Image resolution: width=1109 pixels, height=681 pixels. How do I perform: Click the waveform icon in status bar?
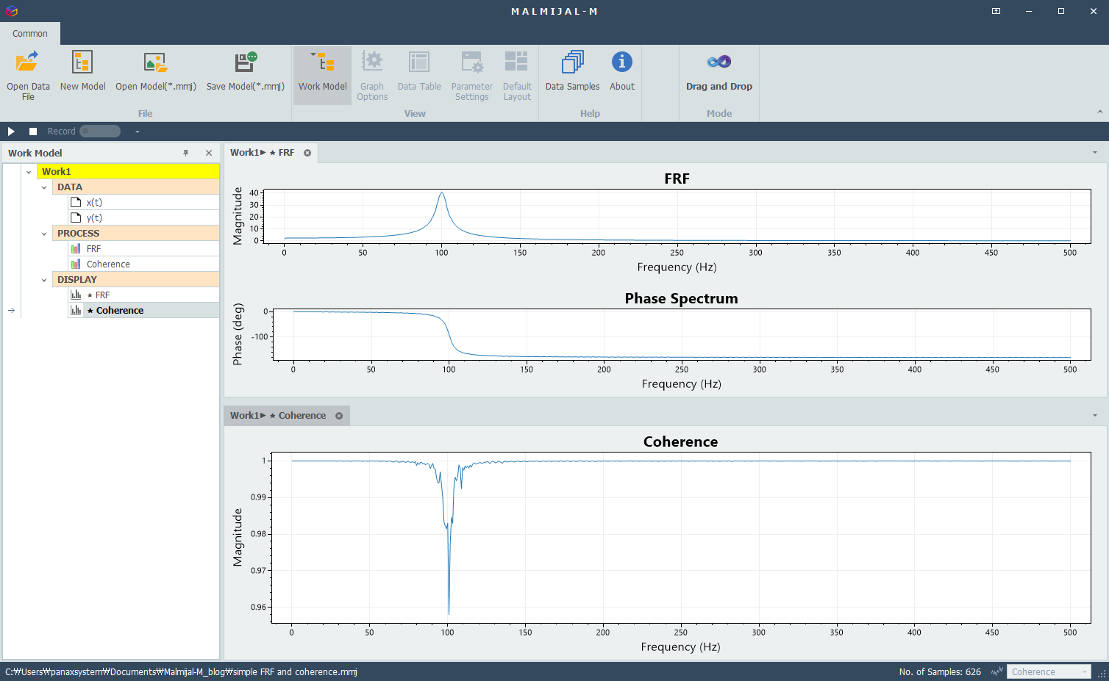(997, 671)
